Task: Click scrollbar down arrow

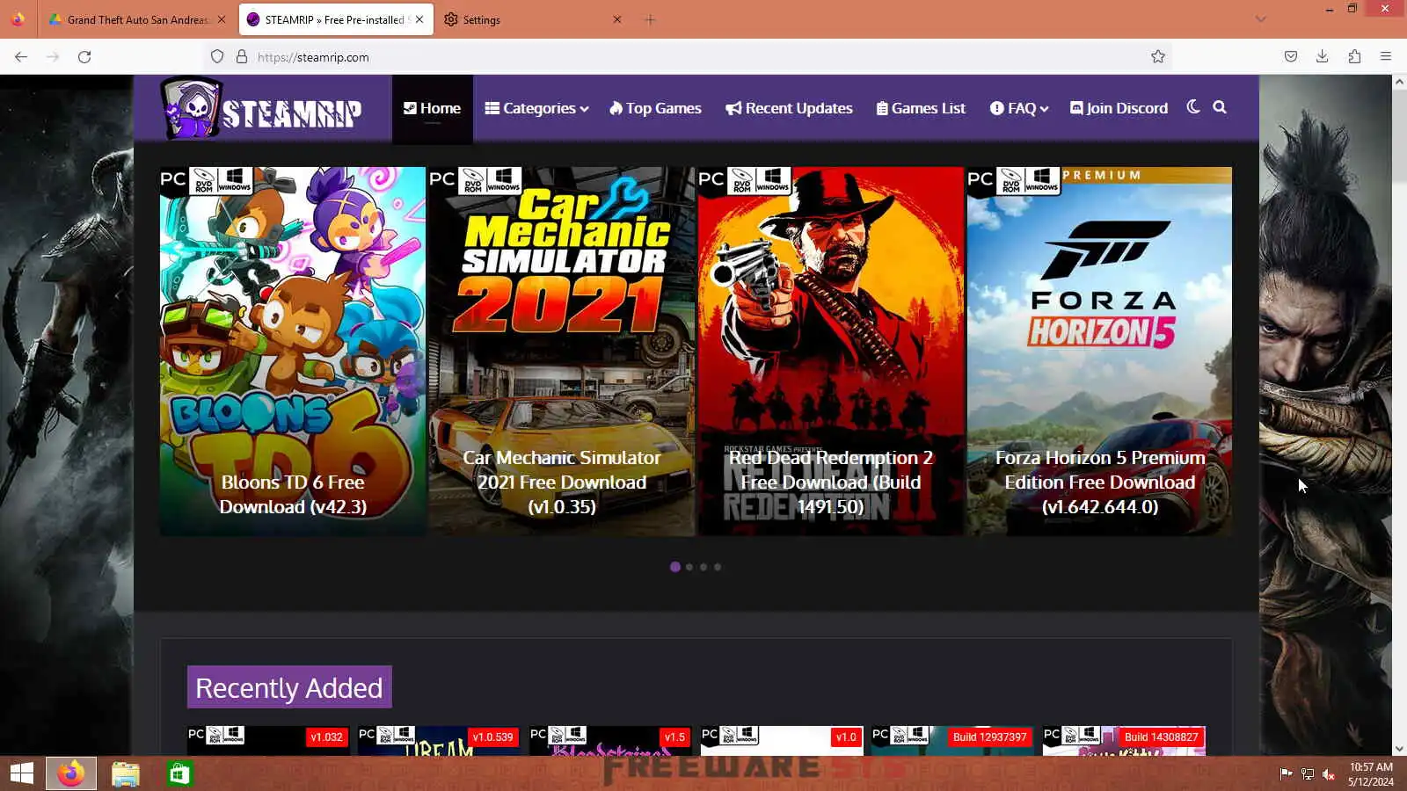Action: tap(1399, 749)
